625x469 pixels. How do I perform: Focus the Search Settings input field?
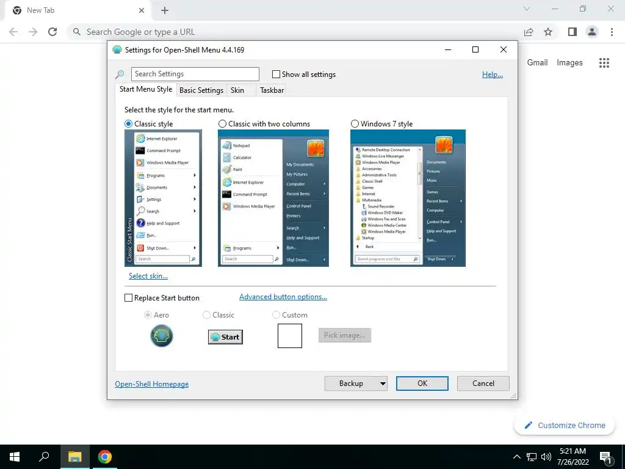click(x=195, y=74)
